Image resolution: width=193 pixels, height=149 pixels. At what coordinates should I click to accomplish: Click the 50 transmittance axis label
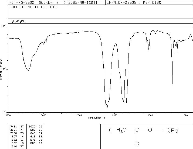[4, 69]
